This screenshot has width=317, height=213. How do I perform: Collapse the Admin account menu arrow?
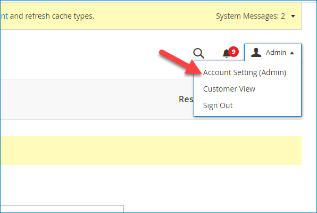click(291, 53)
